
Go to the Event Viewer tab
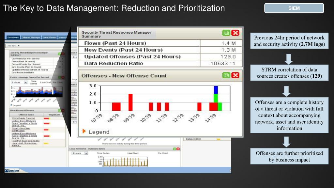tap(50, 37)
